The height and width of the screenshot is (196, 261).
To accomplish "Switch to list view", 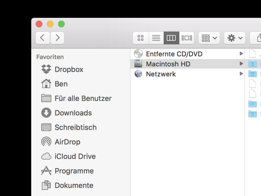I will tap(156, 38).
